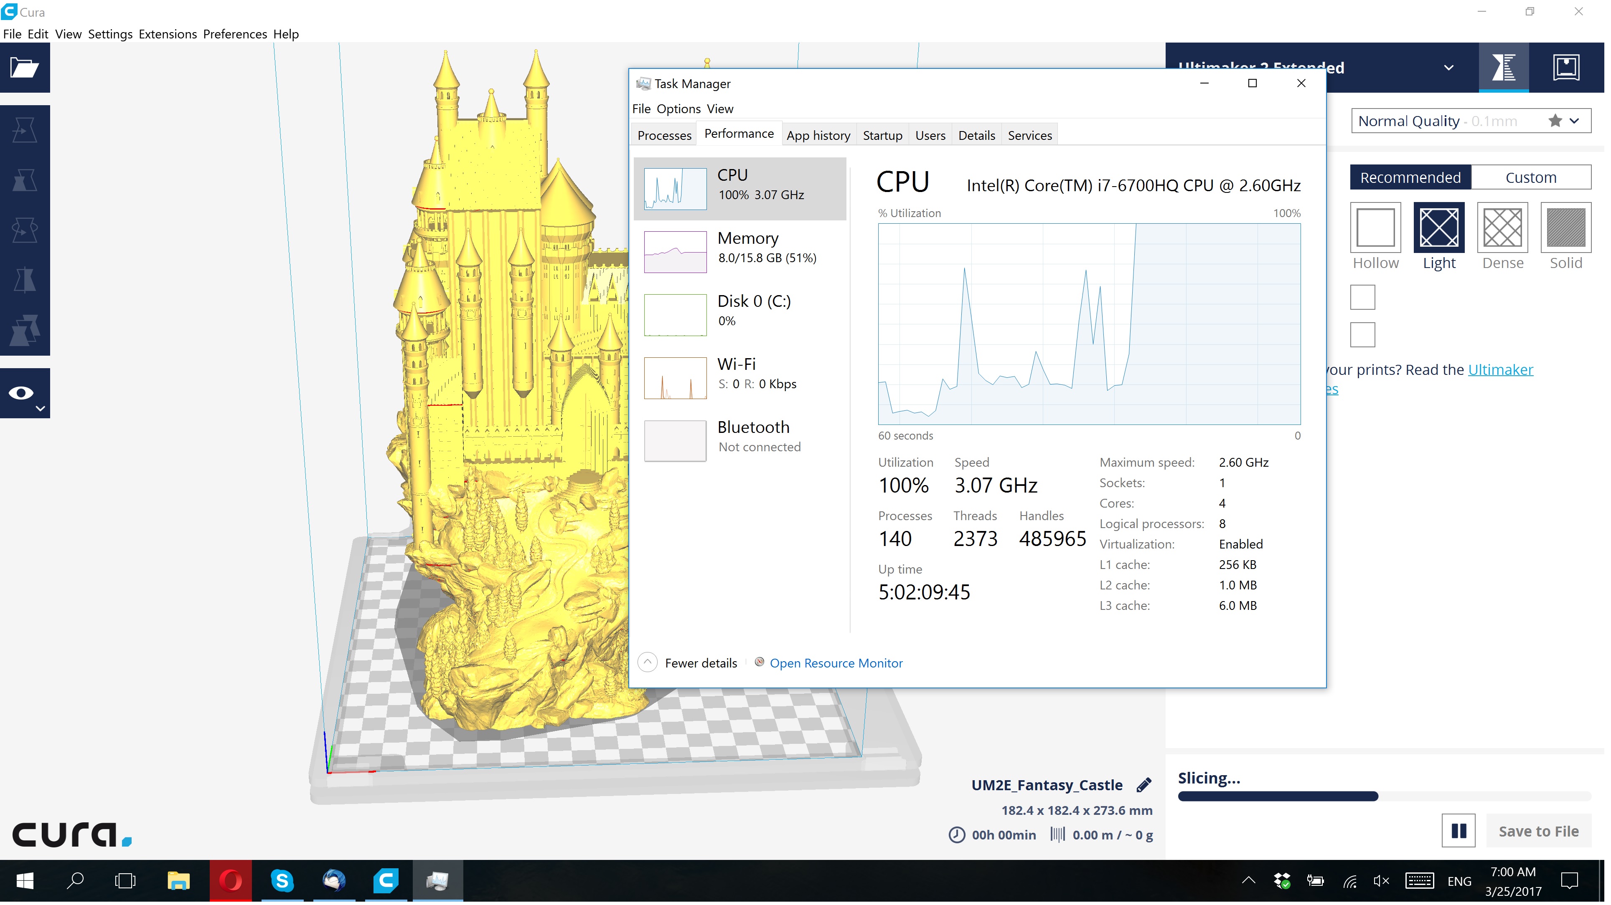Expand the Ultimaker 2 Extended printer dropdown

tap(1448, 68)
